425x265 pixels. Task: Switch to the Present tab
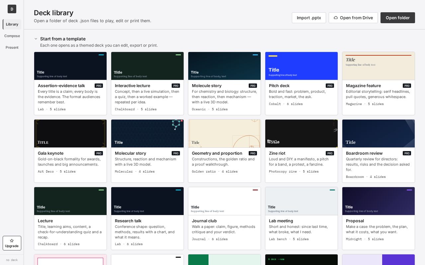click(x=12, y=47)
